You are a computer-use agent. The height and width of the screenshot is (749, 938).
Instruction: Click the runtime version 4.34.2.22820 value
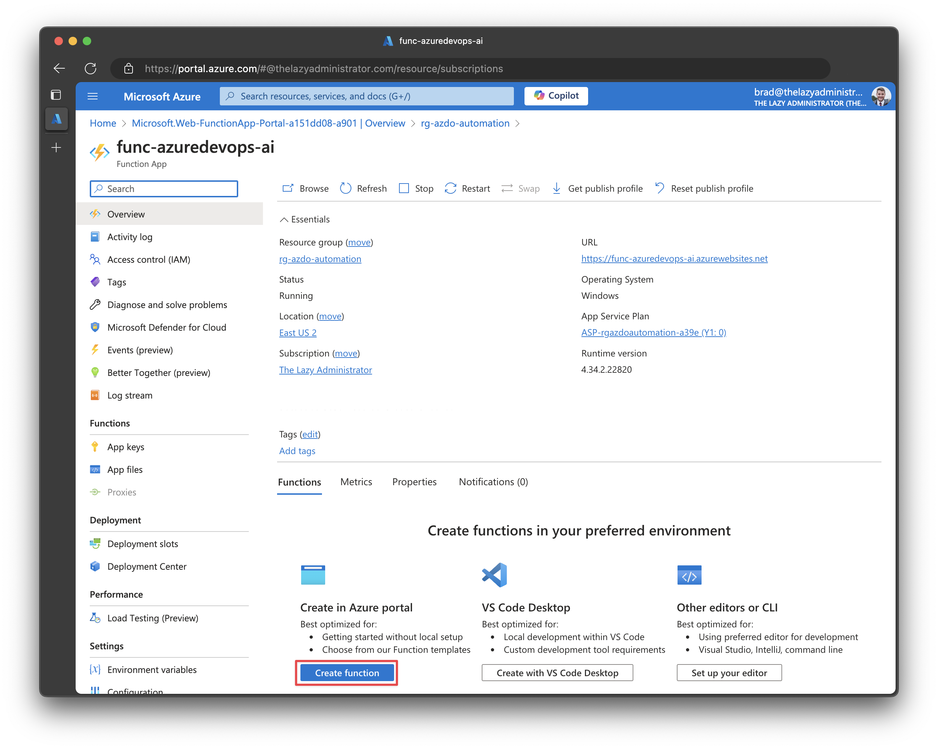(606, 370)
